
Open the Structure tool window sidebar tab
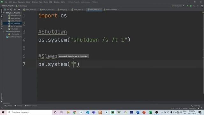[2, 24]
